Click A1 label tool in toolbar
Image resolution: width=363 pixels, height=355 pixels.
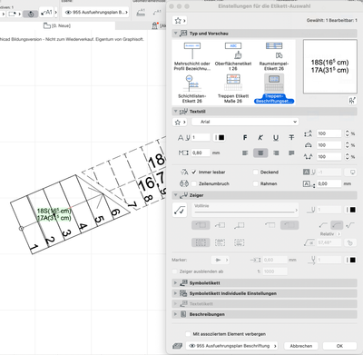pyautogui.click(x=46, y=13)
